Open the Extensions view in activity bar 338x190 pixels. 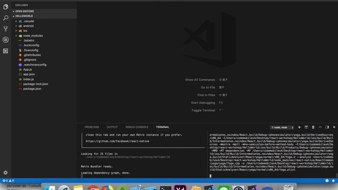pos(6,51)
